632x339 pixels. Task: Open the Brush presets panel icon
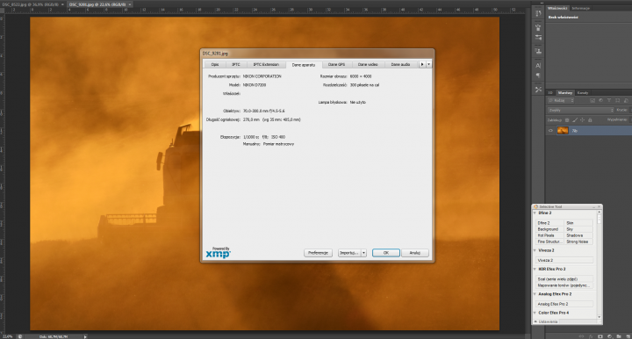538,28
